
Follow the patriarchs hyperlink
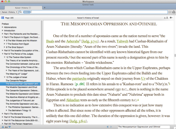[79, 79]
